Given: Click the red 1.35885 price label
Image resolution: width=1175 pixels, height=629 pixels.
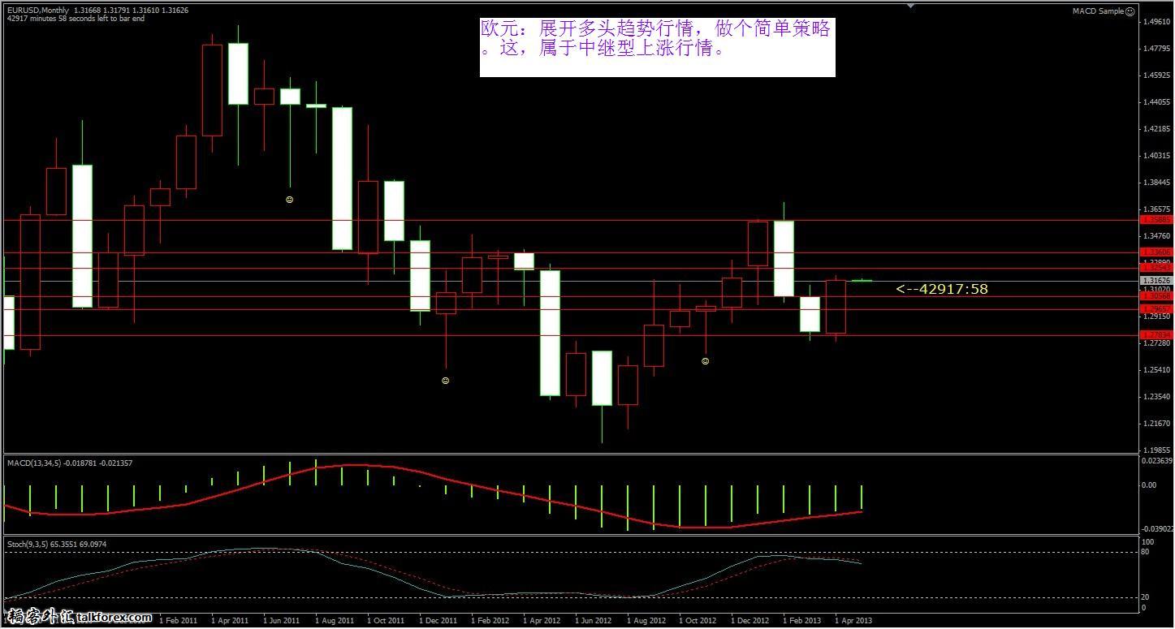Looking at the screenshot, I should tap(1156, 219).
